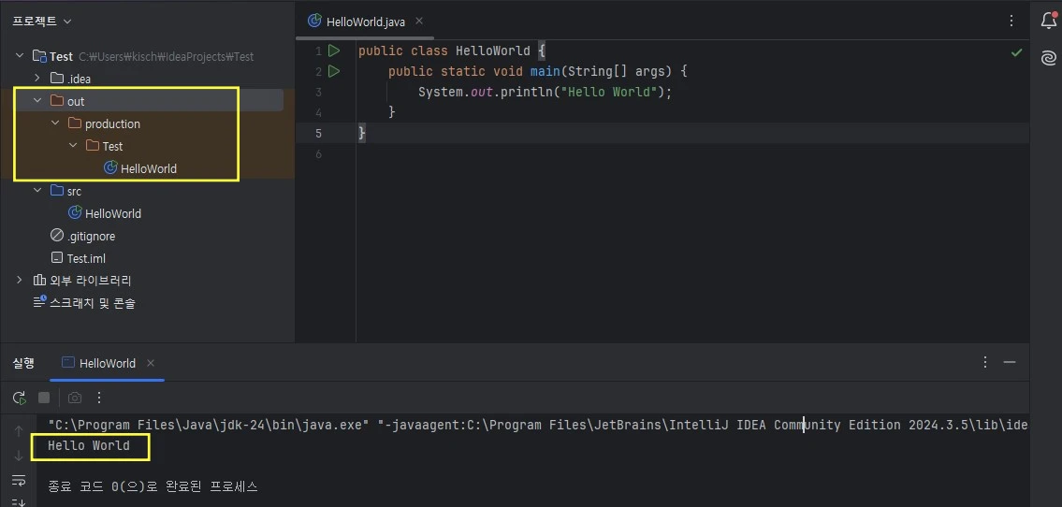Expand 외부 라이브러리 node

pyautogui.click(x=20, y=281)
